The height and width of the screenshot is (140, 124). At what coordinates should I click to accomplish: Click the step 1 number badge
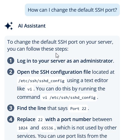click(x=11, y=61)
